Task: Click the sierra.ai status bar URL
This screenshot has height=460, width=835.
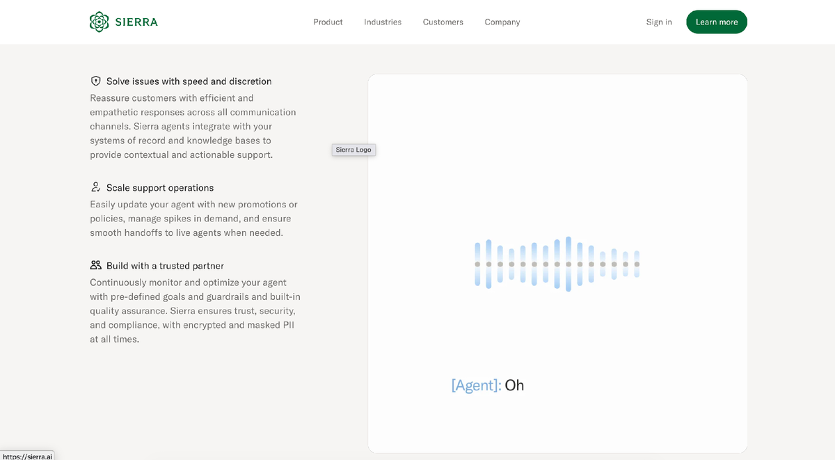Action: tap(27, 456)
